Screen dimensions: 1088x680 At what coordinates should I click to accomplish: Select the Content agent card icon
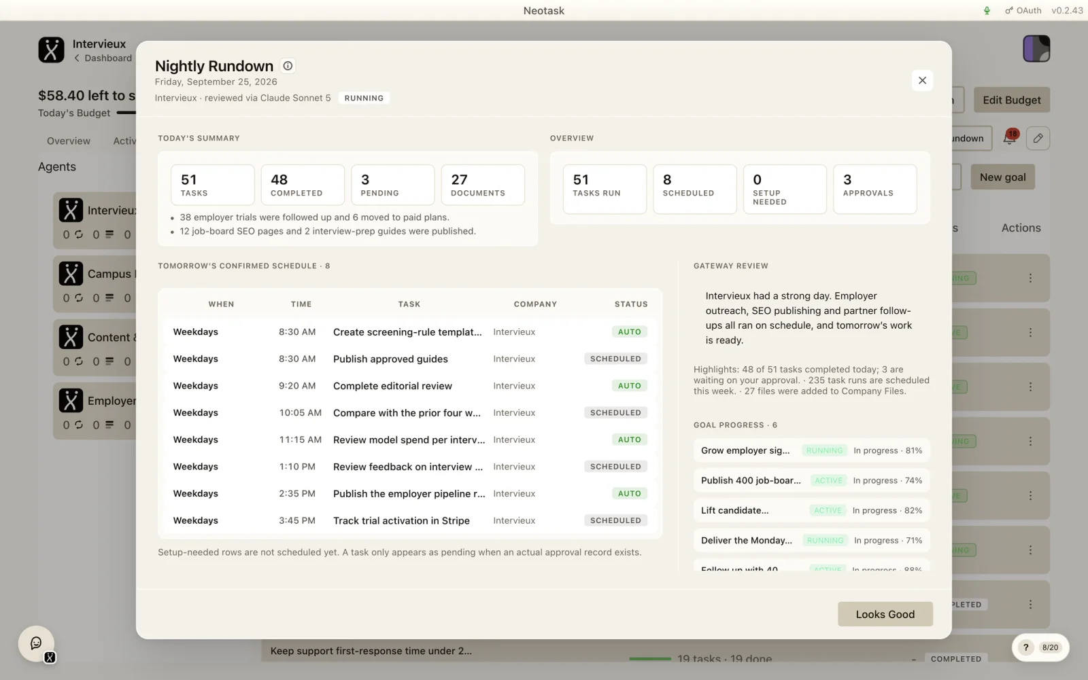pos(71,337)
